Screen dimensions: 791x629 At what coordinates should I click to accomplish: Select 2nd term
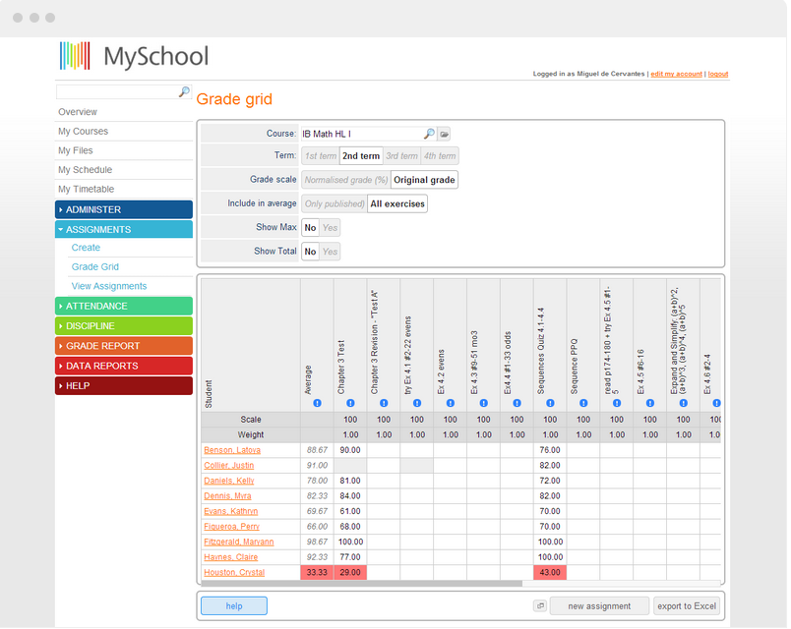361,156
